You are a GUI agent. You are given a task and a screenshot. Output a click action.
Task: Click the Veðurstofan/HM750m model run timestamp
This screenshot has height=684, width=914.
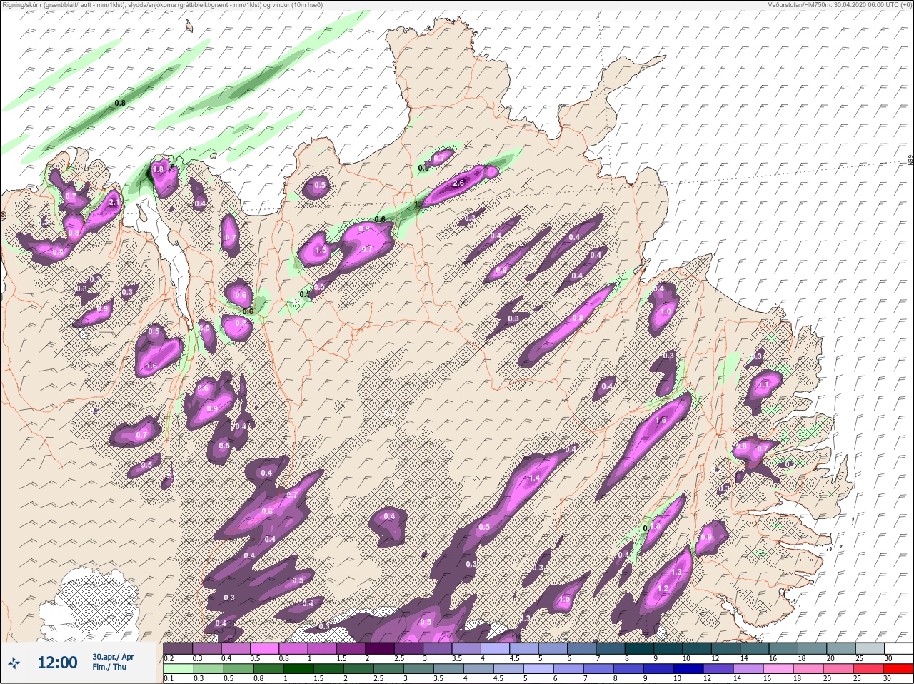pyautogui.click(x=838, y=4)
